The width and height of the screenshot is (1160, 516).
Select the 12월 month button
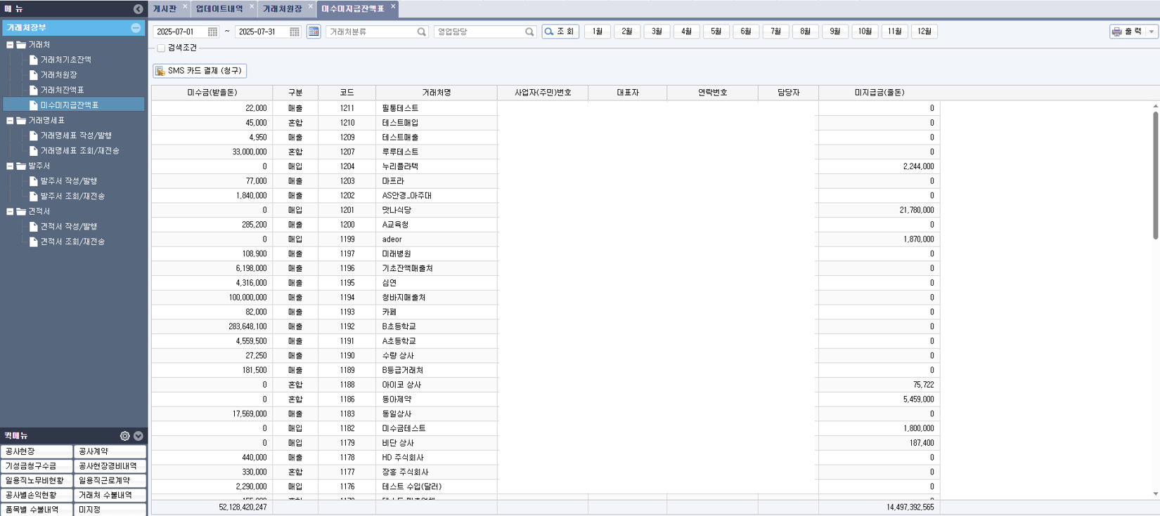click(924, 32)
